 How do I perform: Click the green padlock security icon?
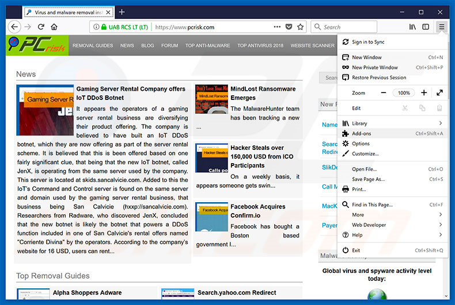point(104,27)
